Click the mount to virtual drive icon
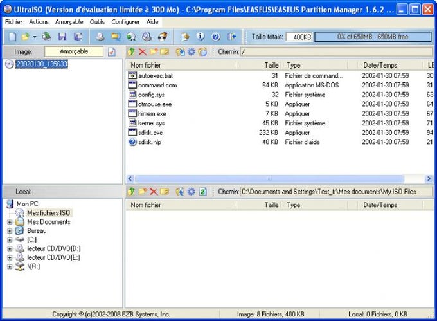The height and width of the screenshot is (321, 437). click(x=147, y=37)
